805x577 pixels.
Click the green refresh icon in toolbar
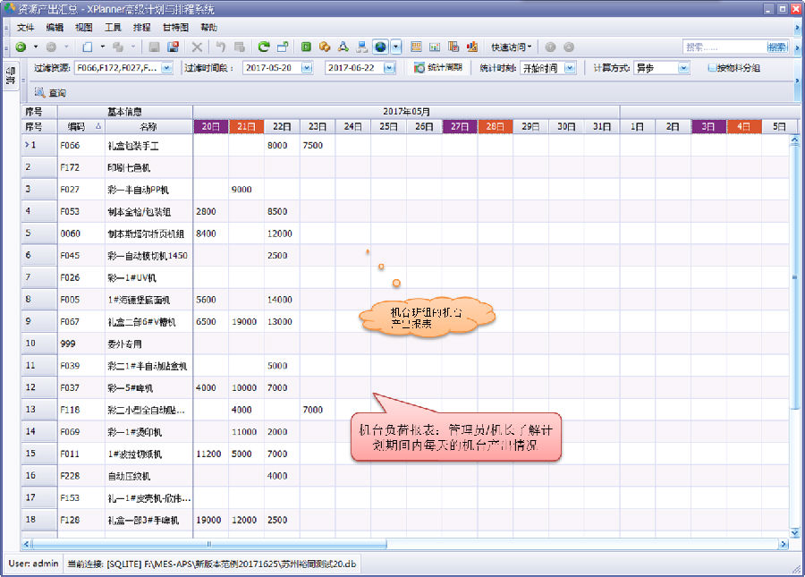(x=264, y=47)
